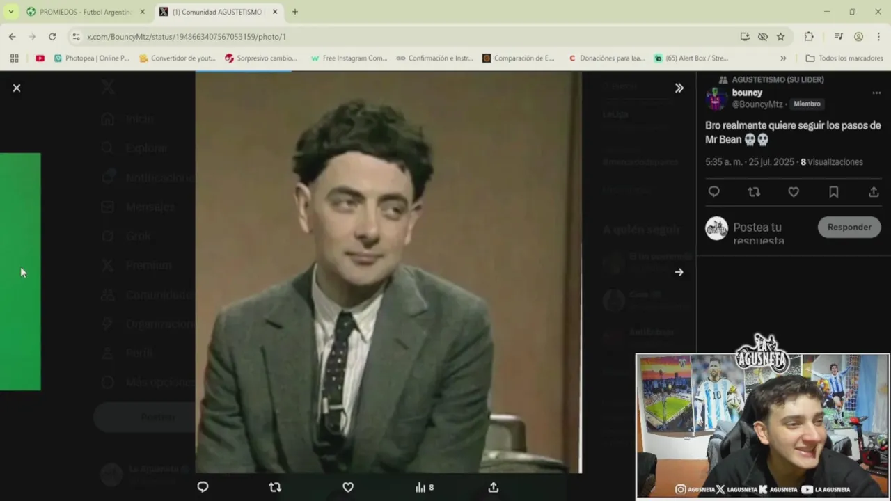Click the x.com address bar URL
The height and width of the screenshot is (501, 891).
coord(187,37)
